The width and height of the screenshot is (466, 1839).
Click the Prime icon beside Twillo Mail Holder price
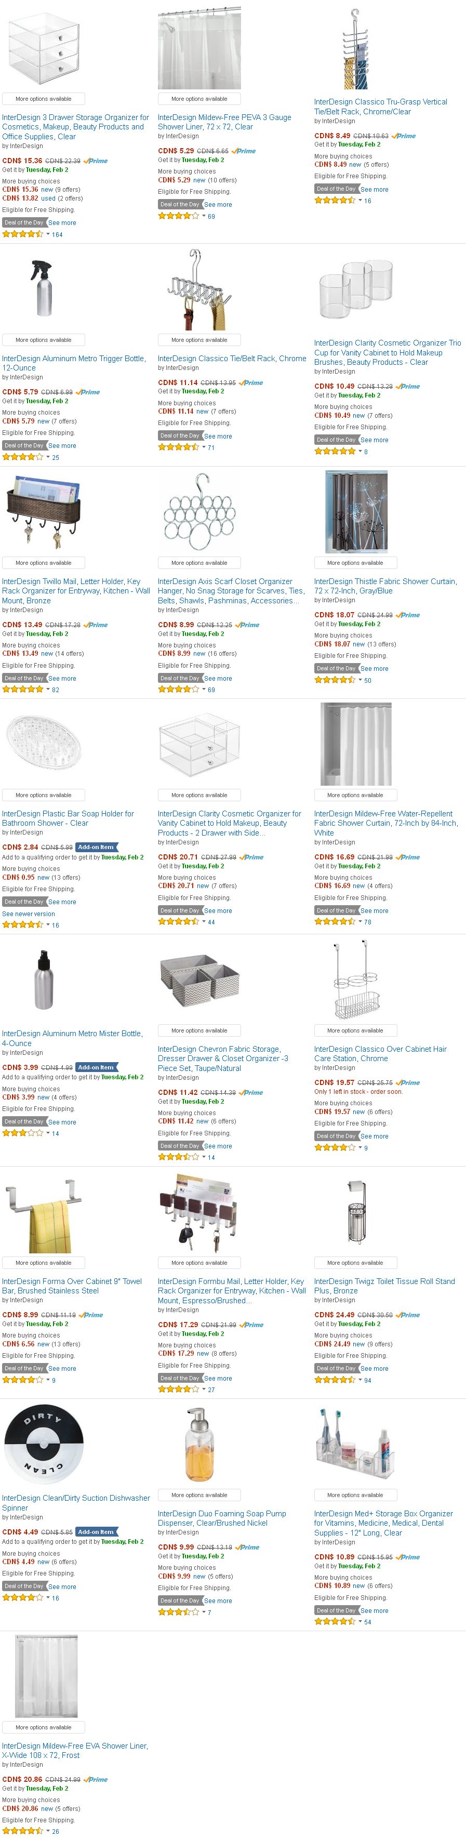(x=96, y=625)
